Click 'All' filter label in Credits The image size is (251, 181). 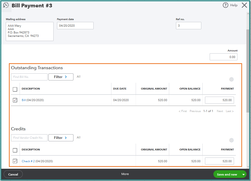[78, 137]
